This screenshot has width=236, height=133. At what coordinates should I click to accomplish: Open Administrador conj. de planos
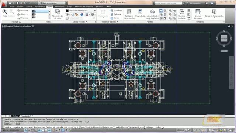pyautogui.click(x=152, y=14)
